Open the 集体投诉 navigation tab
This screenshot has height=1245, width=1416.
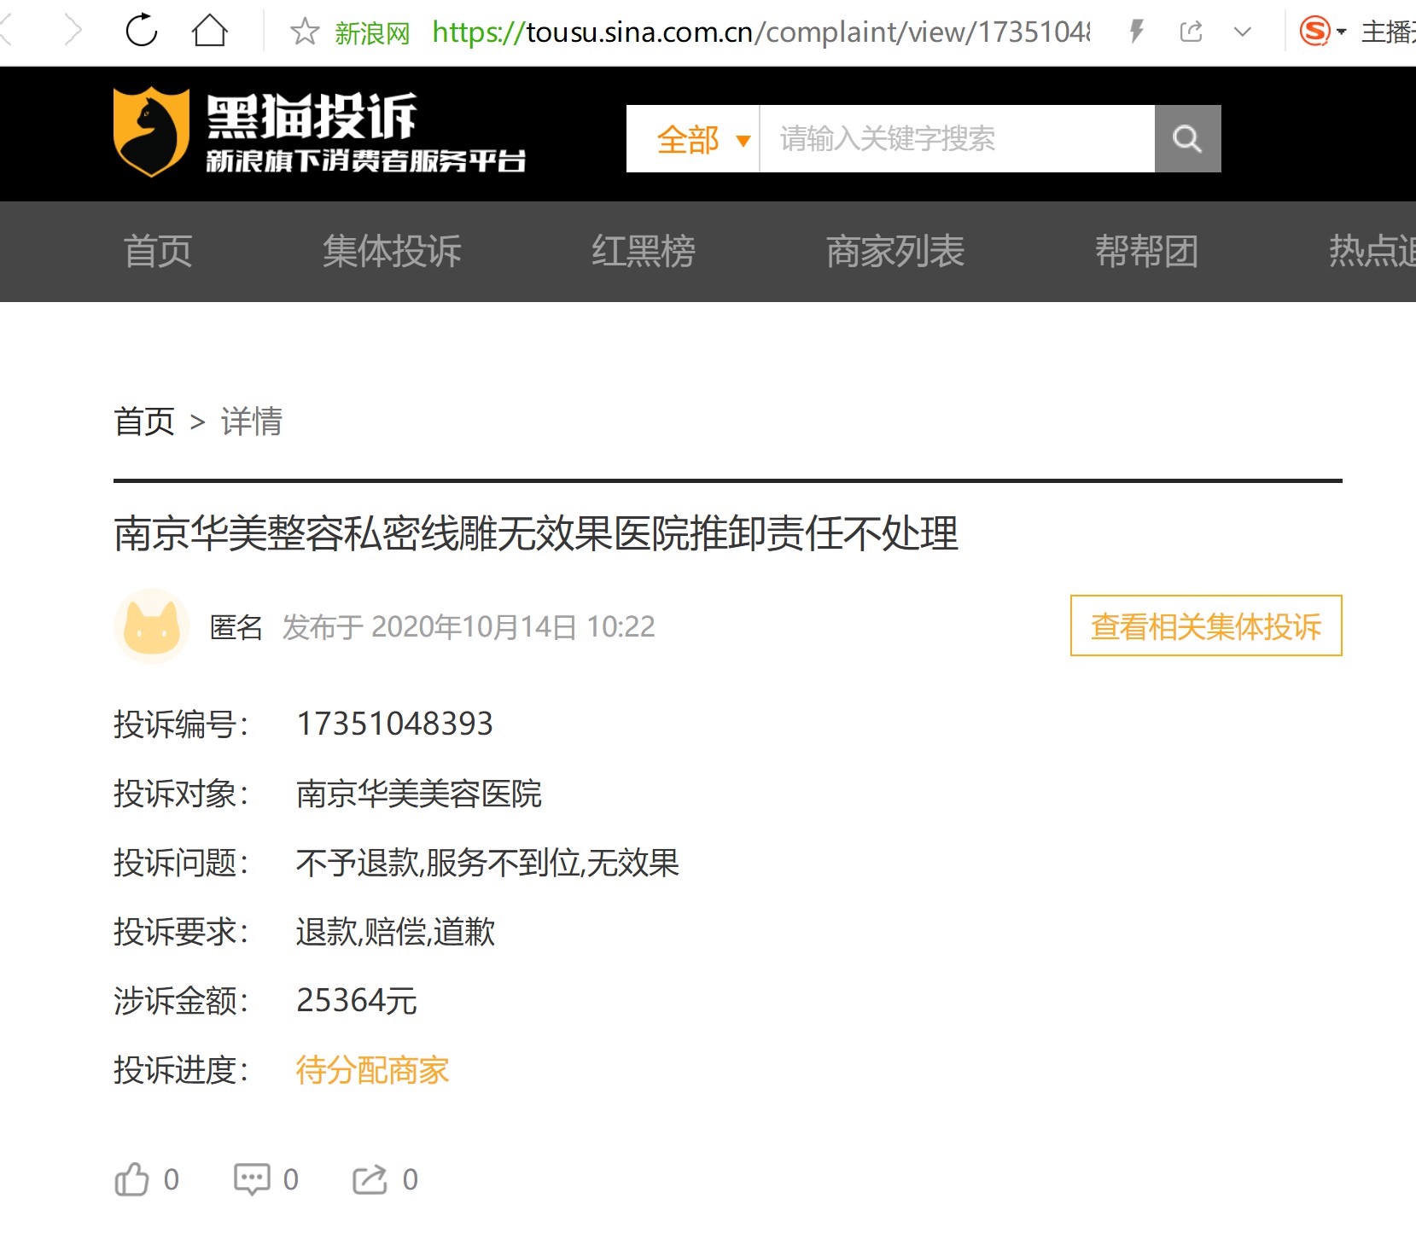click(392, 252)
